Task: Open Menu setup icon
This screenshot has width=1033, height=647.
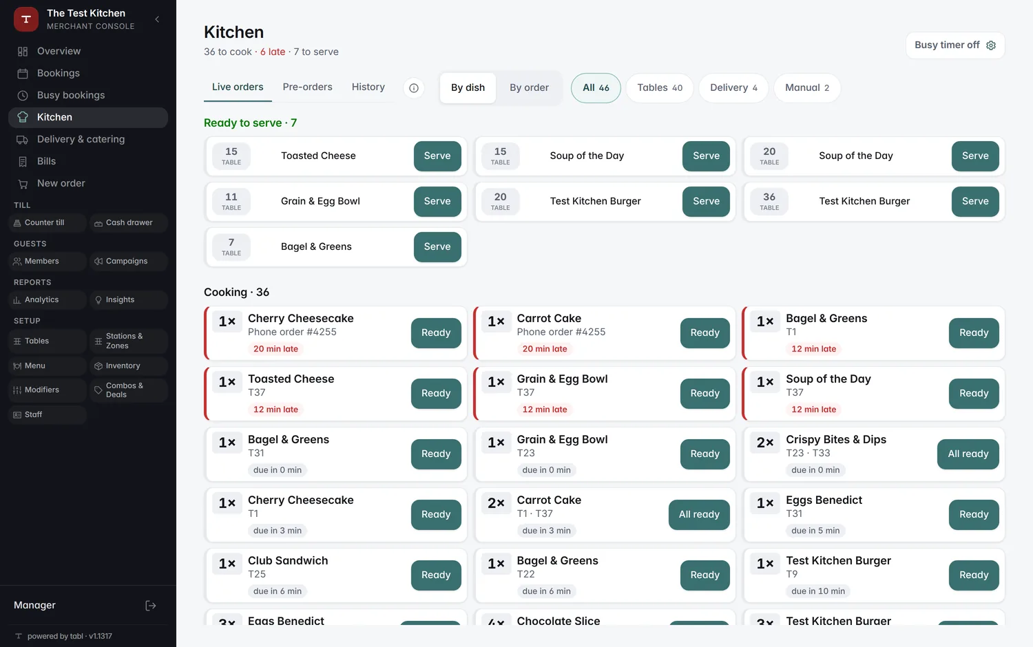Action: click(17, 366)
